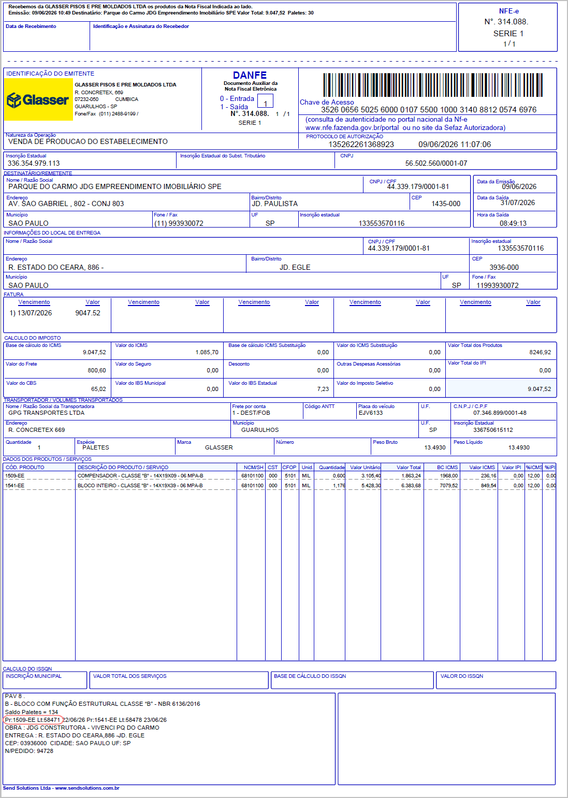Select BC ICMS value 7079,52
Viewport: 568px width, 798px height.
click(x=449, y=486)
